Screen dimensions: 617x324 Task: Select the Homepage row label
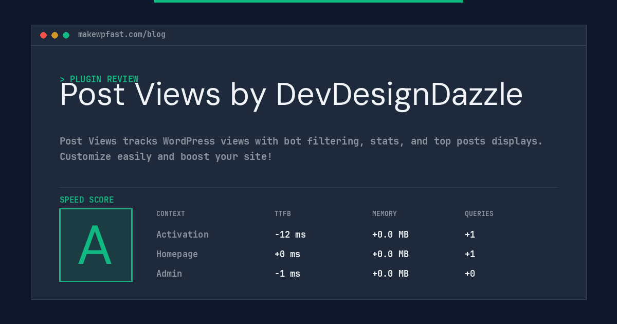(x=177, y=254)
